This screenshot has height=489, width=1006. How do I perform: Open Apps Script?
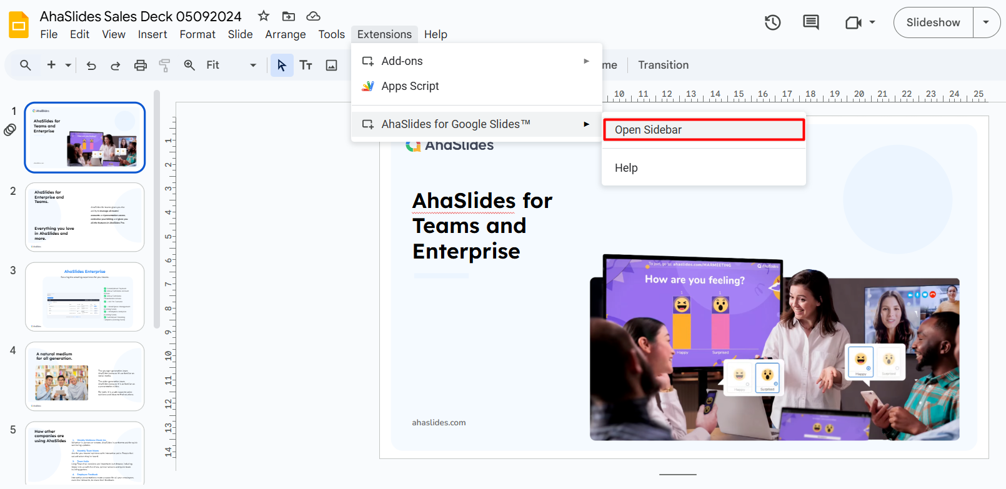(476, 86)
